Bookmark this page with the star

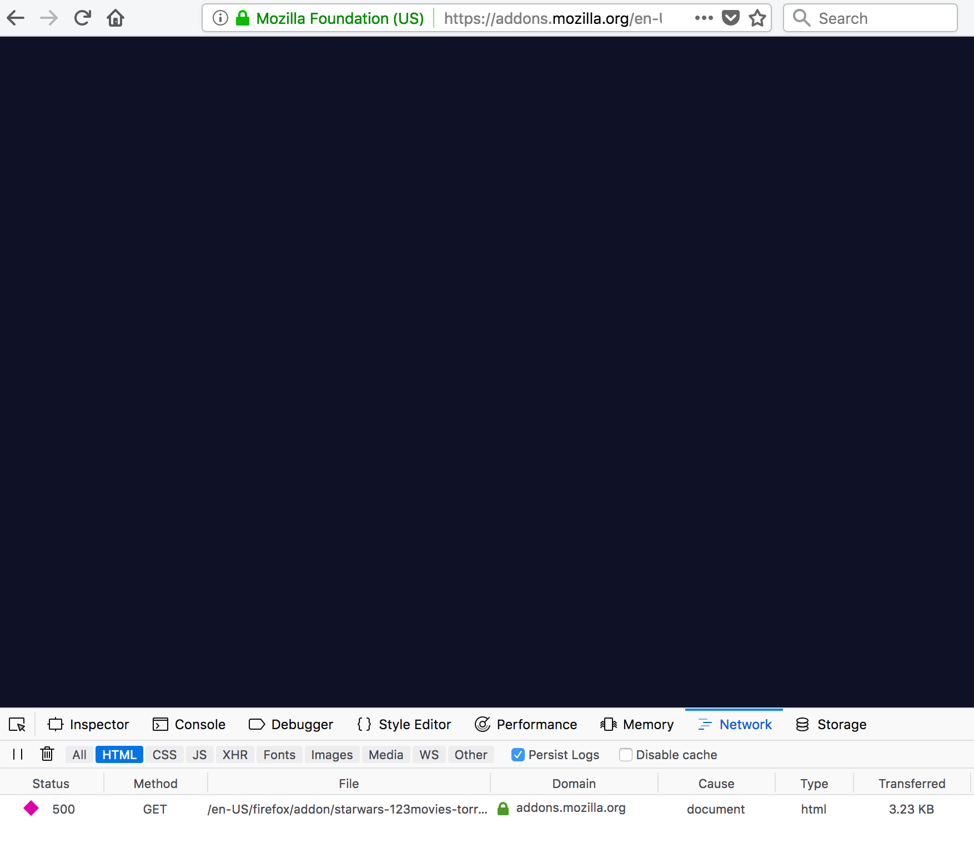[757, 17]
